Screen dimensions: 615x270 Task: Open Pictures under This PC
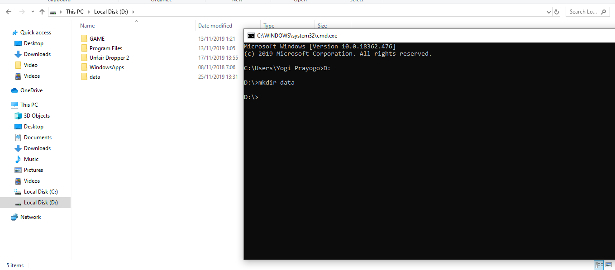[33, 170]
